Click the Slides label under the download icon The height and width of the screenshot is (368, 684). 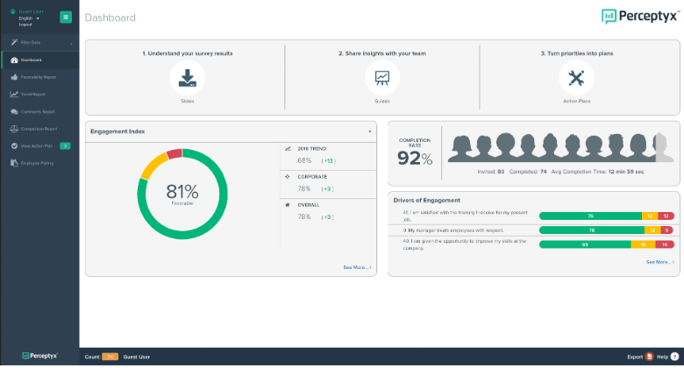(187, 101)
